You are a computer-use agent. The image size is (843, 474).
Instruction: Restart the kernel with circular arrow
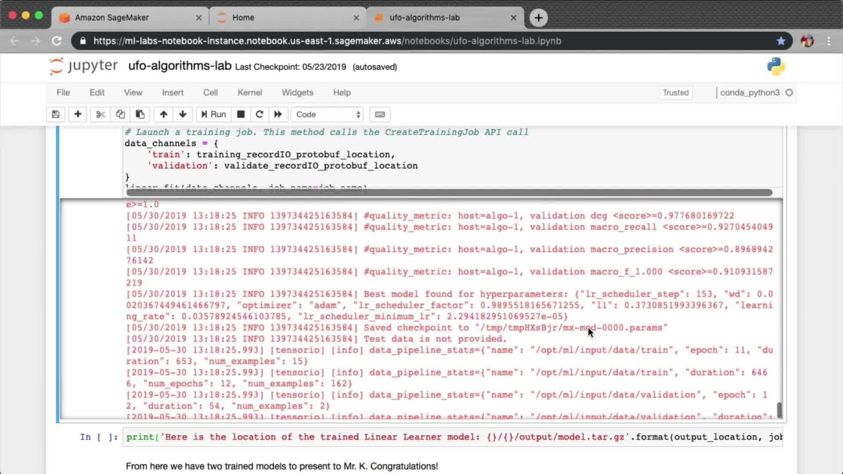[x=259, y=115]
